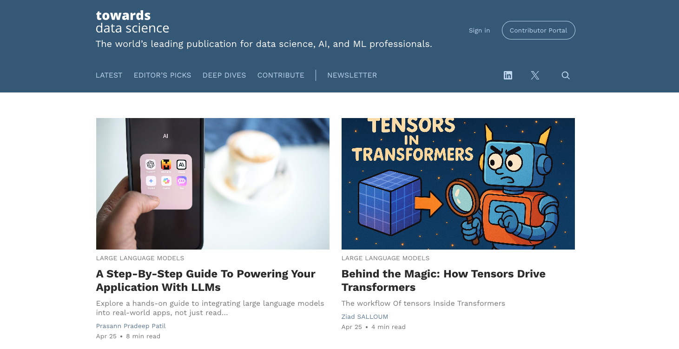Open the LinkedIn icon in the header
Screen dimensions: 679x349
(x=508, y=75)
